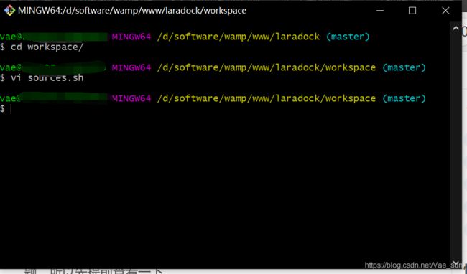This screenshot has width=467, height=274.
Task: Minimize the MINGW64 terminal window
Action: pyautogui.click(x=380, y=11)
